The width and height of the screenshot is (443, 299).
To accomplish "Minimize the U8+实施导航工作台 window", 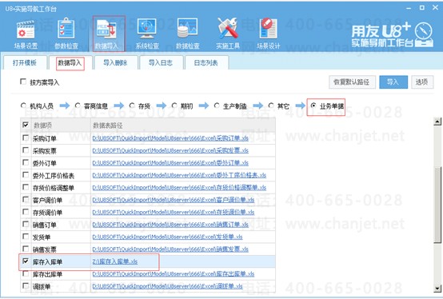I will [409, 8].
